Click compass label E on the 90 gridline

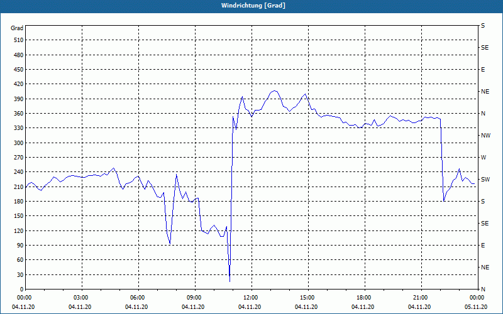483,246
